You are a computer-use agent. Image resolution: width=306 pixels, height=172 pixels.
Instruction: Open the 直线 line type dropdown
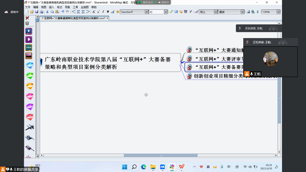click(x=242, y=12)
